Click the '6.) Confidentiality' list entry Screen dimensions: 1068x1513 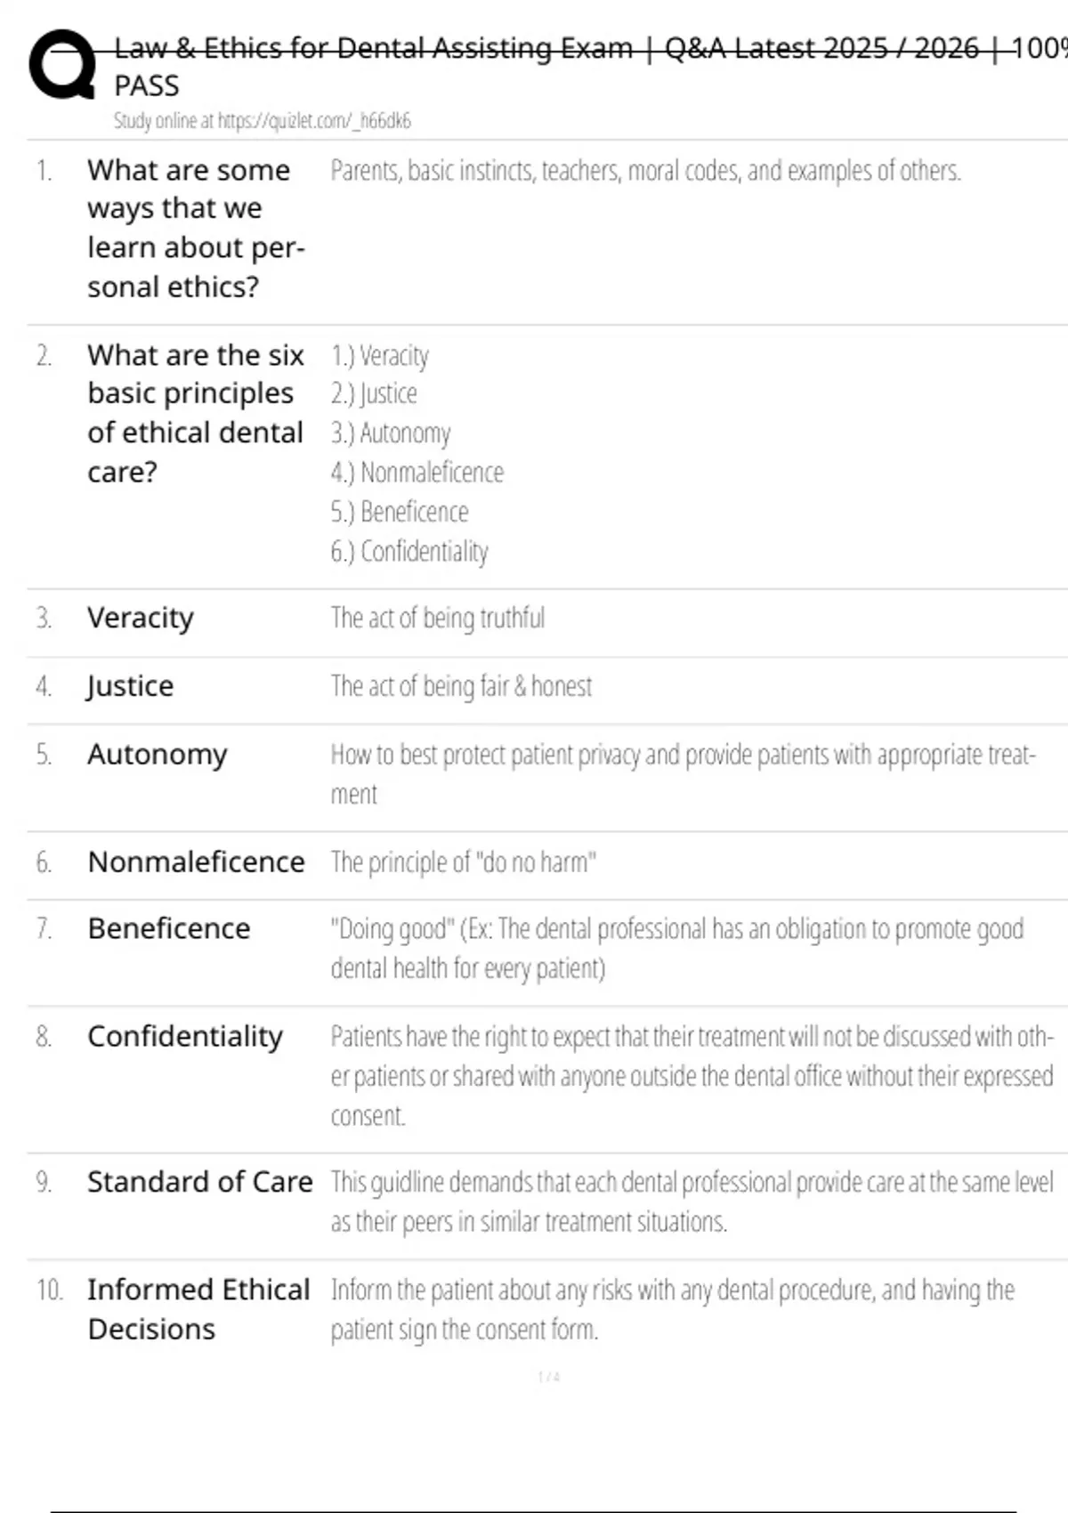(409, 552)
